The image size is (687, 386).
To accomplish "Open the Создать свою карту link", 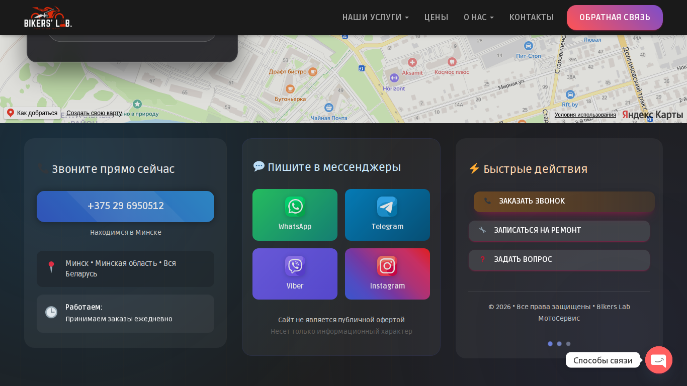I will (x=94, y=113).
